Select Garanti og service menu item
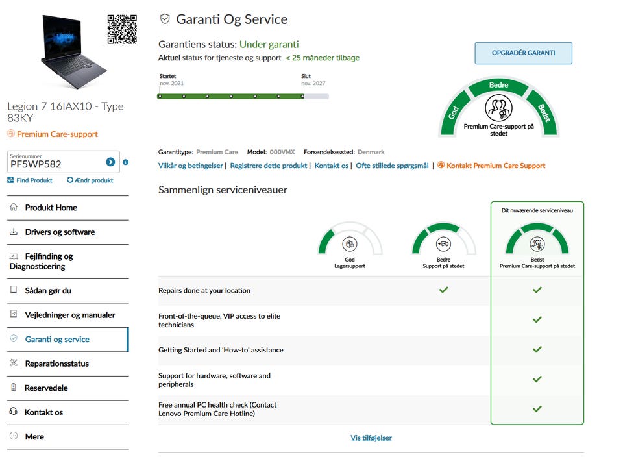Screen dimensions: 623x457 pyautogui.click(x=68, y=340)
